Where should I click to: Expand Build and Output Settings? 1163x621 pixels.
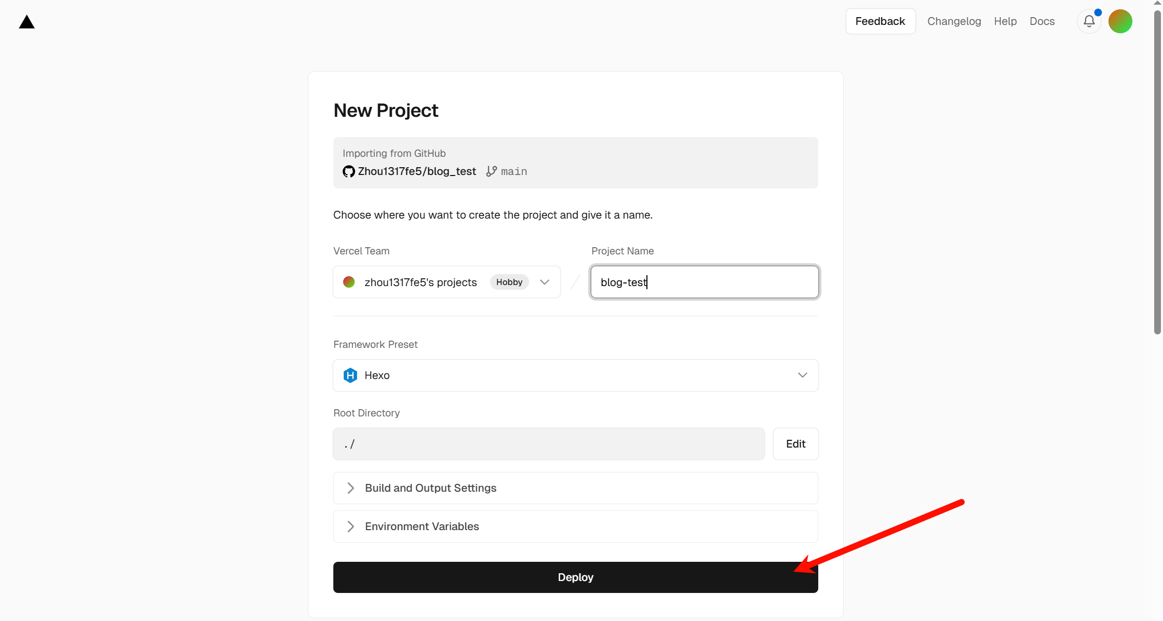(575, 488)
